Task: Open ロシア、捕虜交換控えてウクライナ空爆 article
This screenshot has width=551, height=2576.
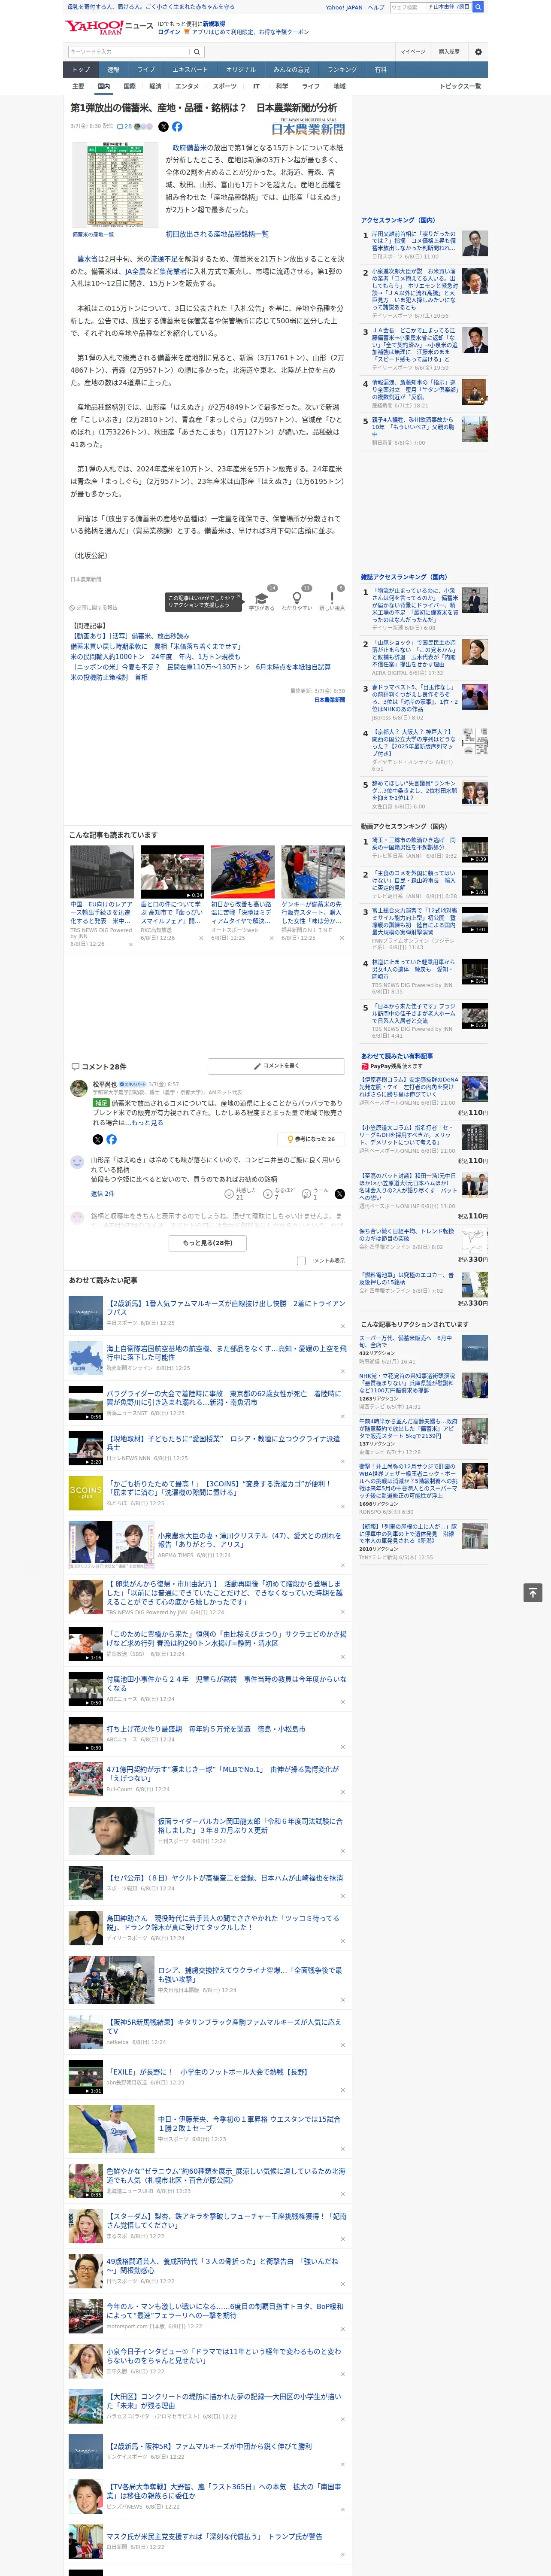Action: [250, 1975]
